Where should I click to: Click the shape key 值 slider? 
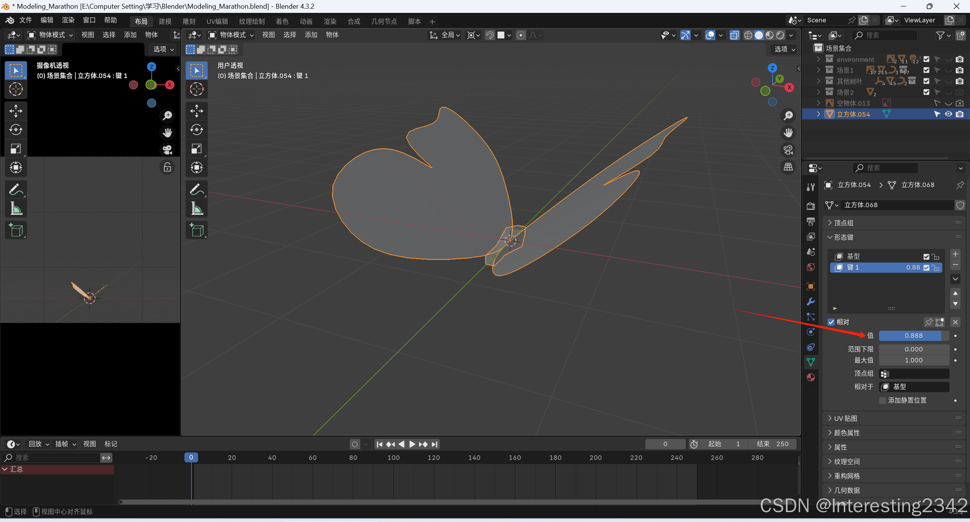[x=914, y=336]
